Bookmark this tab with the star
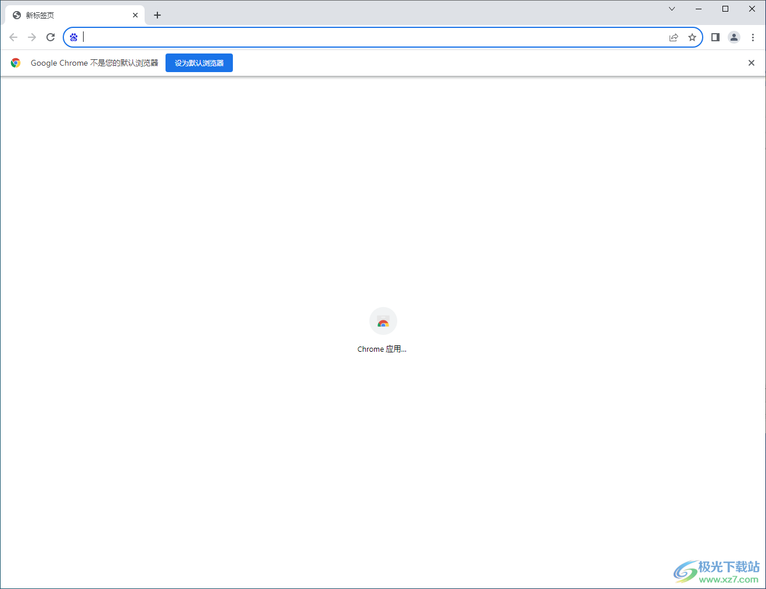766x589 pixels. (692, 37)
